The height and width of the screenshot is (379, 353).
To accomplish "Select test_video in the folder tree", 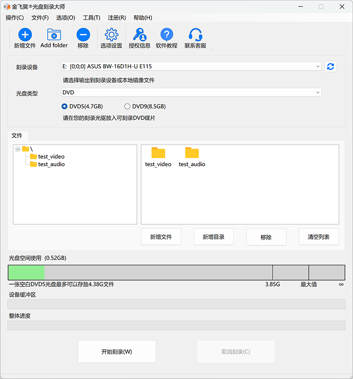I will point(51,156).
